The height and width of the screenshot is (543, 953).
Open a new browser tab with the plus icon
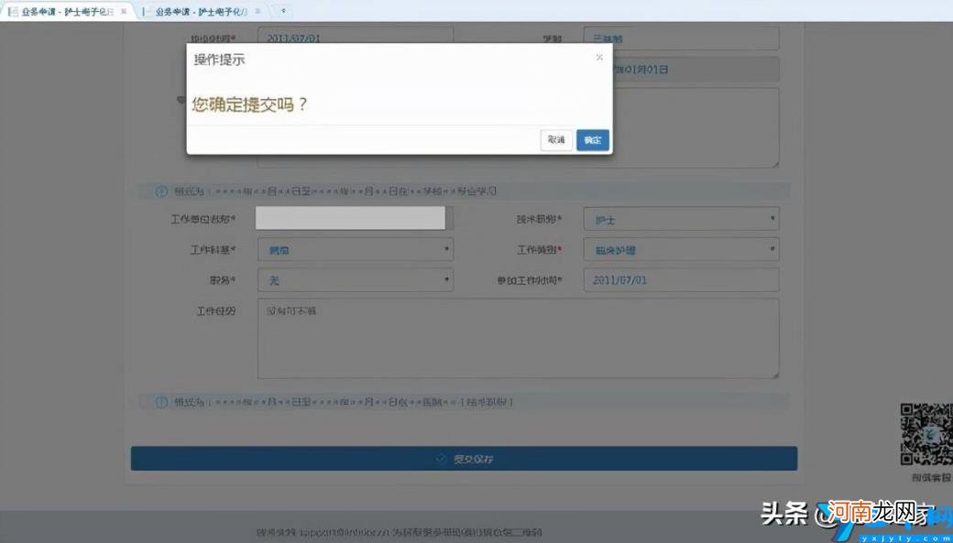(284, 12)
